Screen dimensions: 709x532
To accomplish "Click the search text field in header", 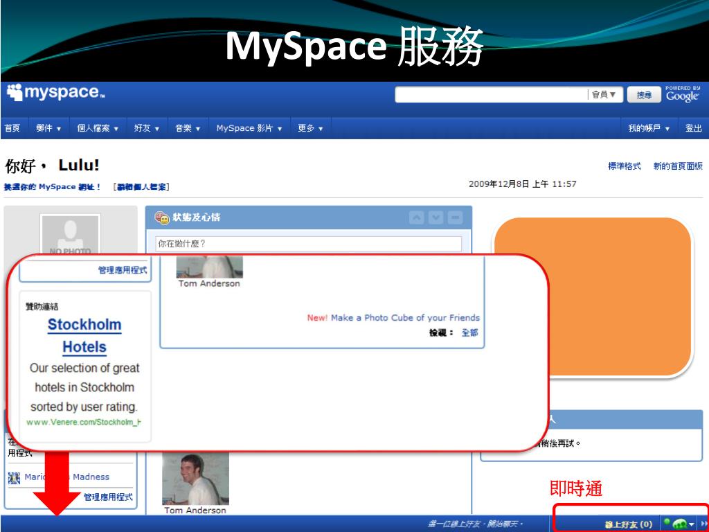I will (x=491, y=94).
